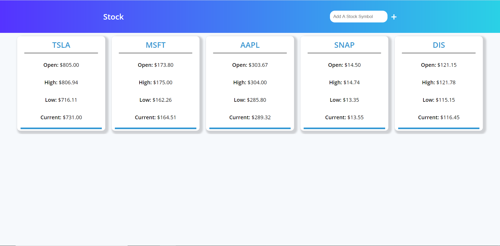
Task: Select TSLA Low: $716.11 text
Action: click(x=61, y=100)
